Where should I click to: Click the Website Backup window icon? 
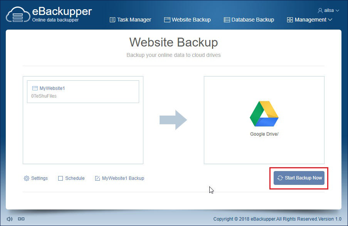pyautogui.click(x=167, y=20)
